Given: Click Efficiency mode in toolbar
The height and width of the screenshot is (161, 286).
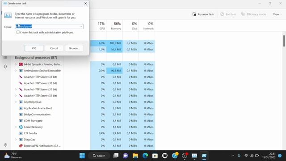Looking at the screenshot, I should [x=253, y=14].
